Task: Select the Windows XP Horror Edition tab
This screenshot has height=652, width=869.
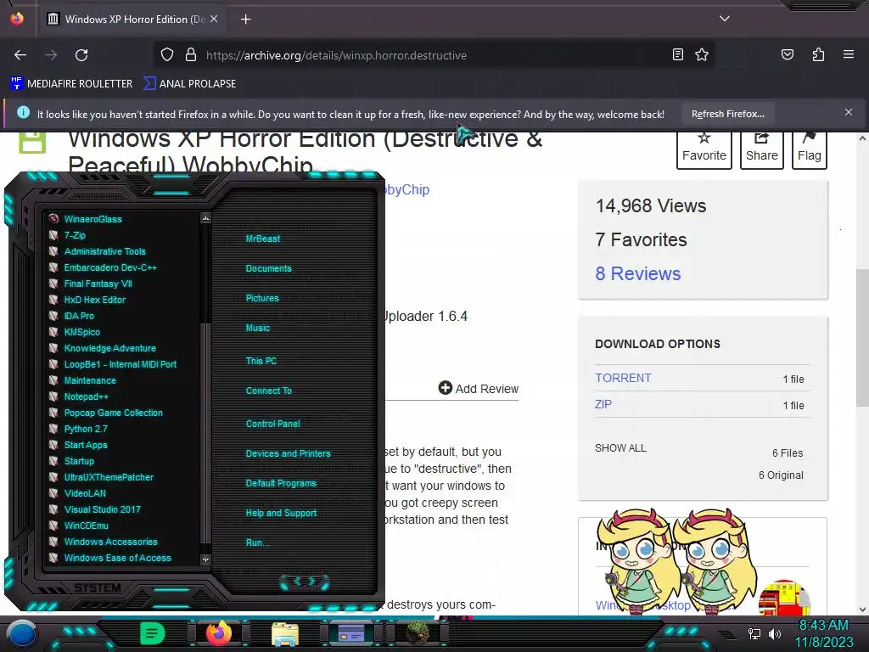Action: pos(132,20)
